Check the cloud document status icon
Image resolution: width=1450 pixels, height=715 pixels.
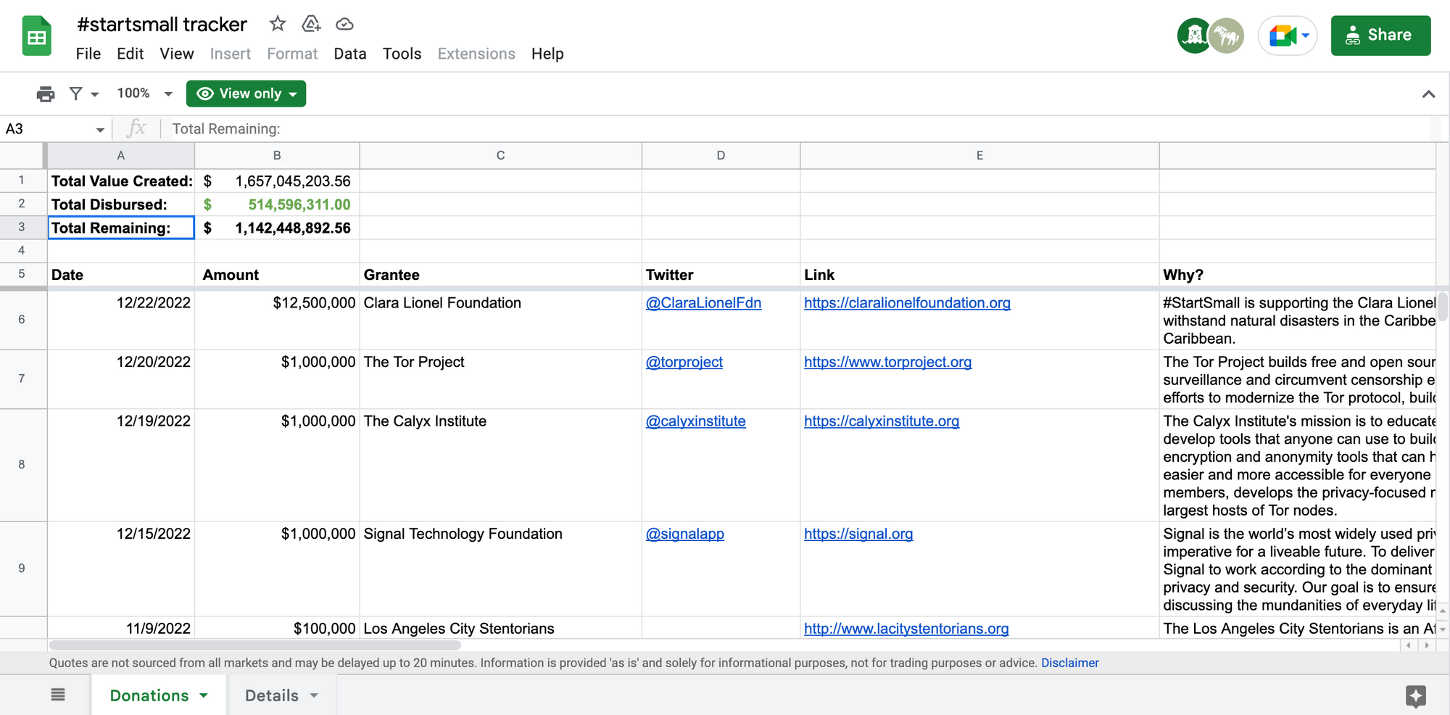click(x=344, y=24)
